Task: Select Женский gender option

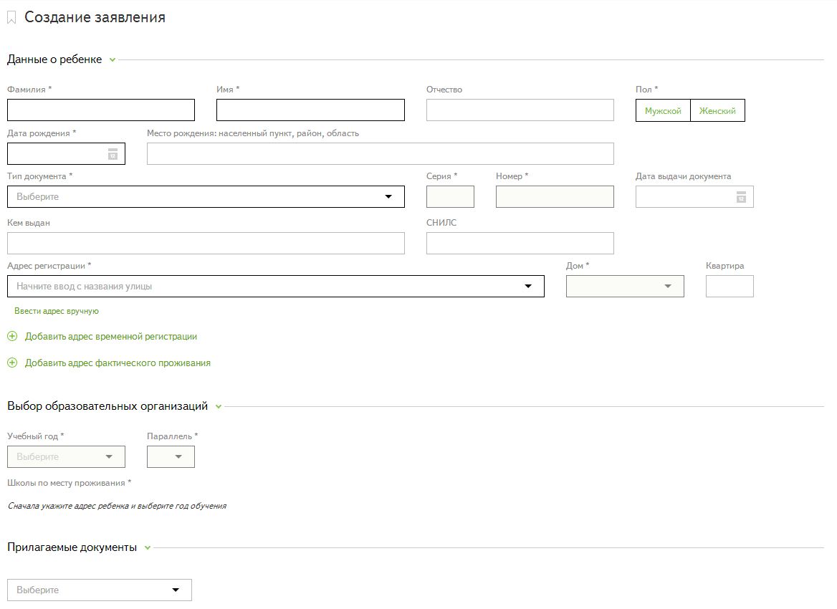Action: click(717, 111)
